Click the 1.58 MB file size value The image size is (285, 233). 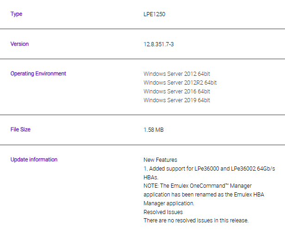click(x=153, y=130)
